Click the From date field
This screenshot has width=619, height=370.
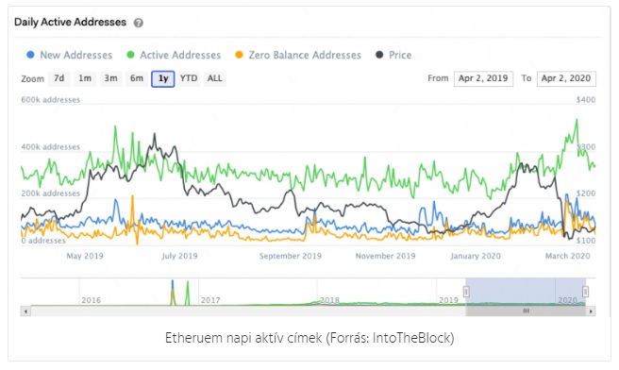483,78
